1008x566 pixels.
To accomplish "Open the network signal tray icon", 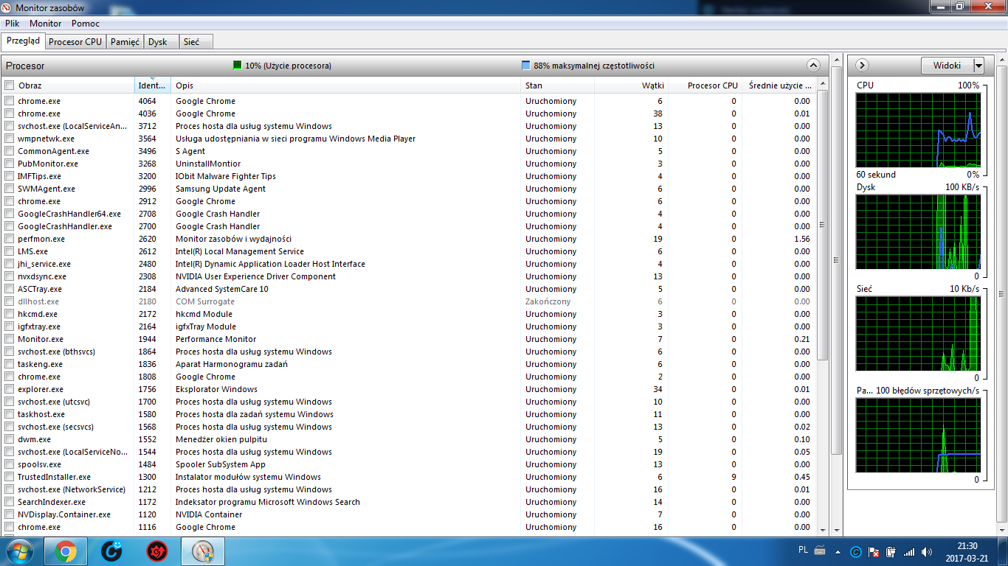I will tap(909, 551).
